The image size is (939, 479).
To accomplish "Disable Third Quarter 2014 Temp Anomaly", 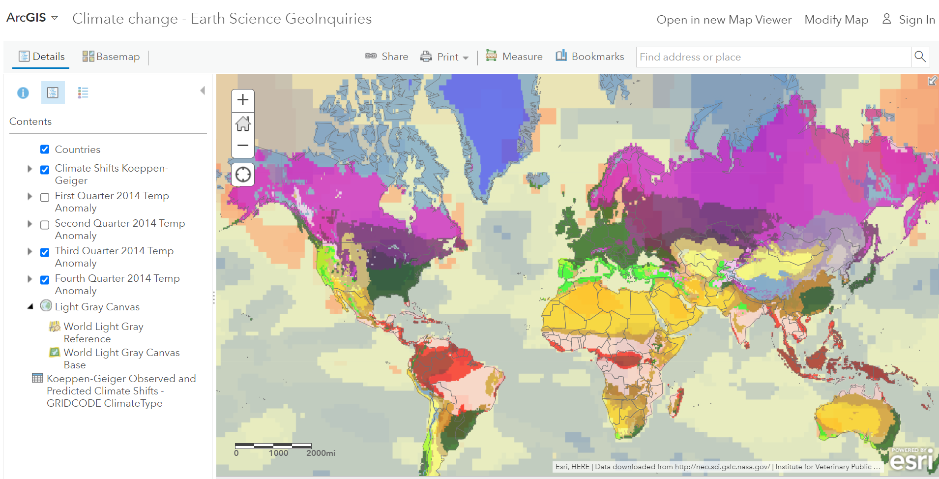I will click(45, 252).
